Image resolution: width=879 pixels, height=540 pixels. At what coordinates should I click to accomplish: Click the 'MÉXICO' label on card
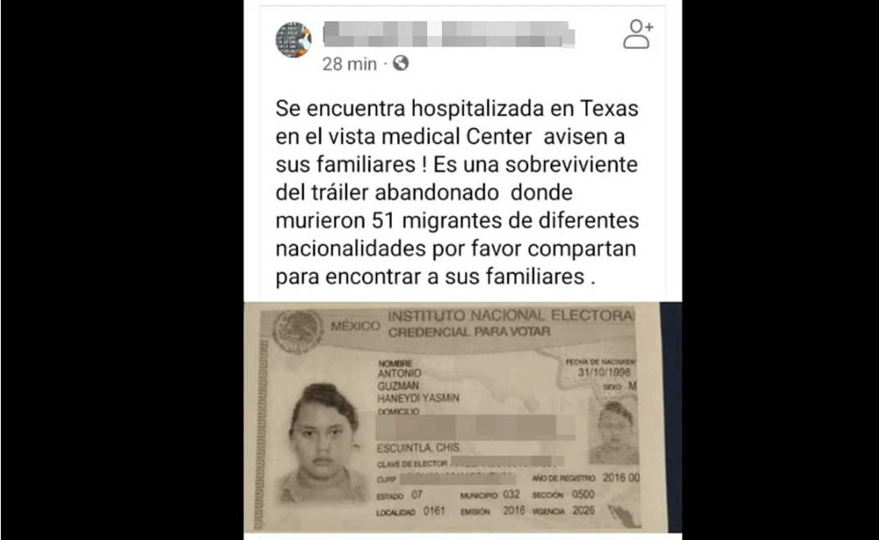click(x=355, y=326)
